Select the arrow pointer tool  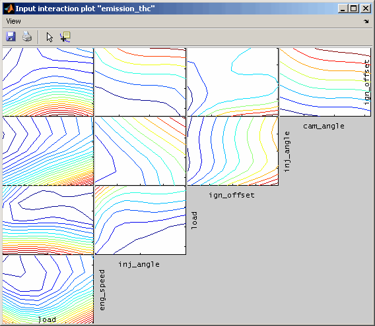point(50,38)
